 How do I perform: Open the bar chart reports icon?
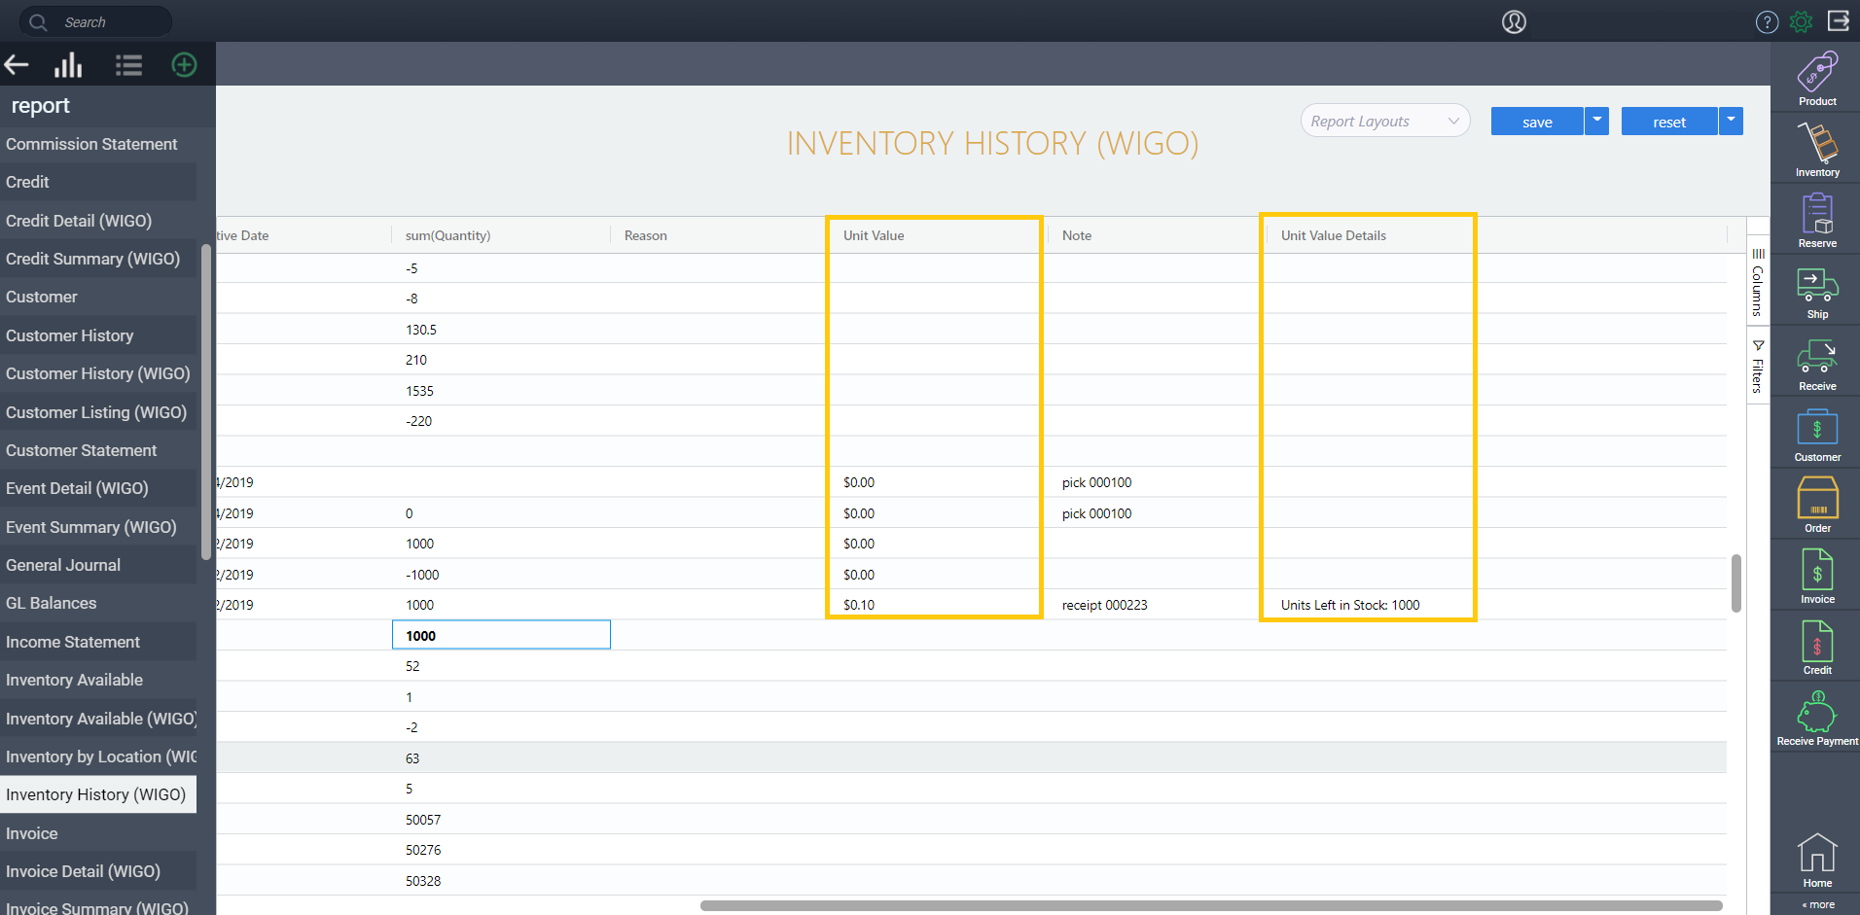click(x=68, y=65)
